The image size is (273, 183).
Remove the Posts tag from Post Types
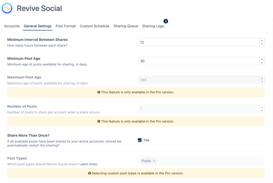click(154, 161)
